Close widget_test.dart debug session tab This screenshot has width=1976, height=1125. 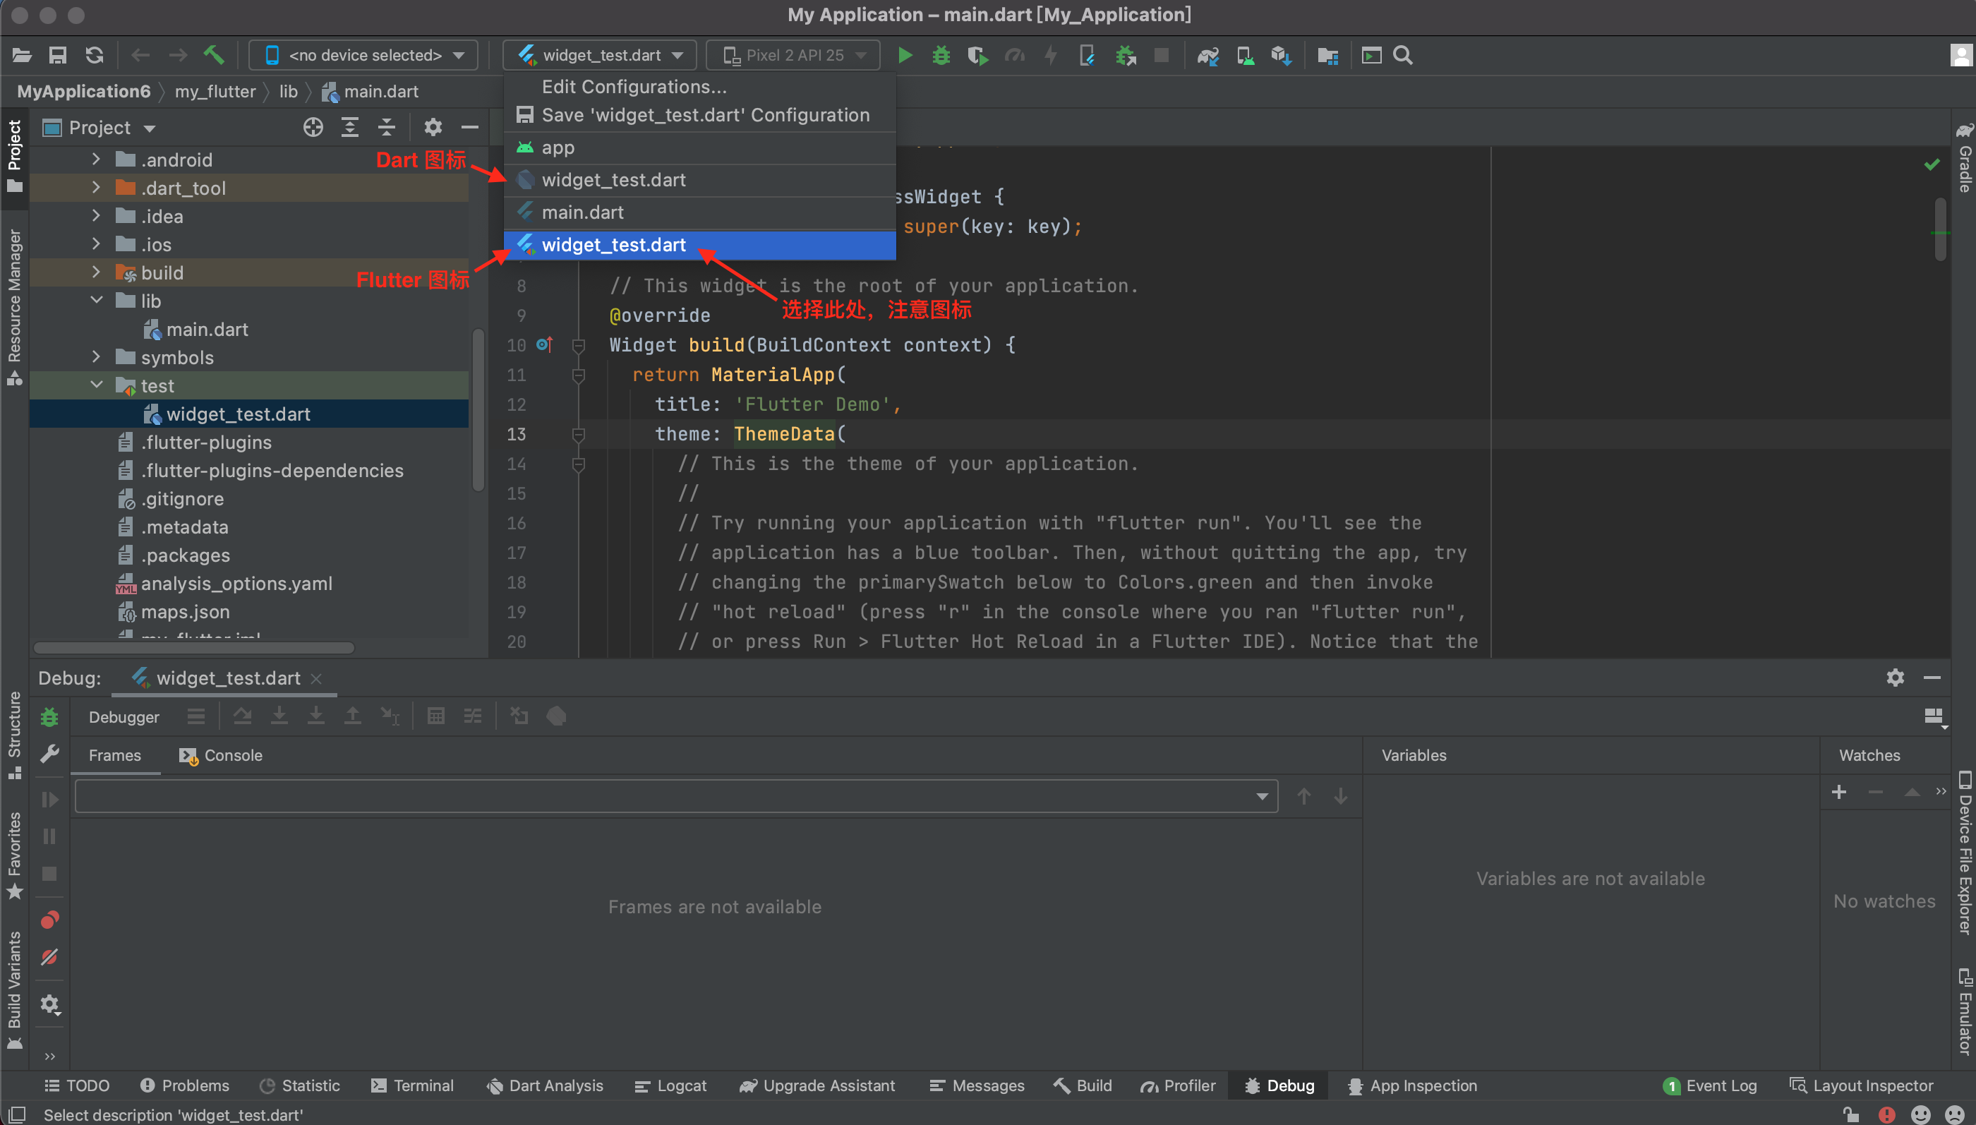click(x=316, y=678)
